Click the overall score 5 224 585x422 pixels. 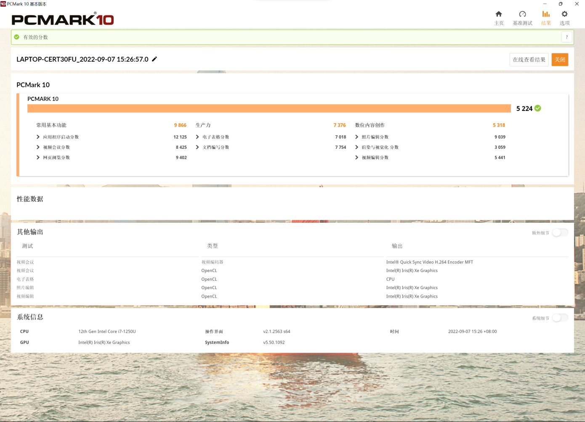[524, 108]
